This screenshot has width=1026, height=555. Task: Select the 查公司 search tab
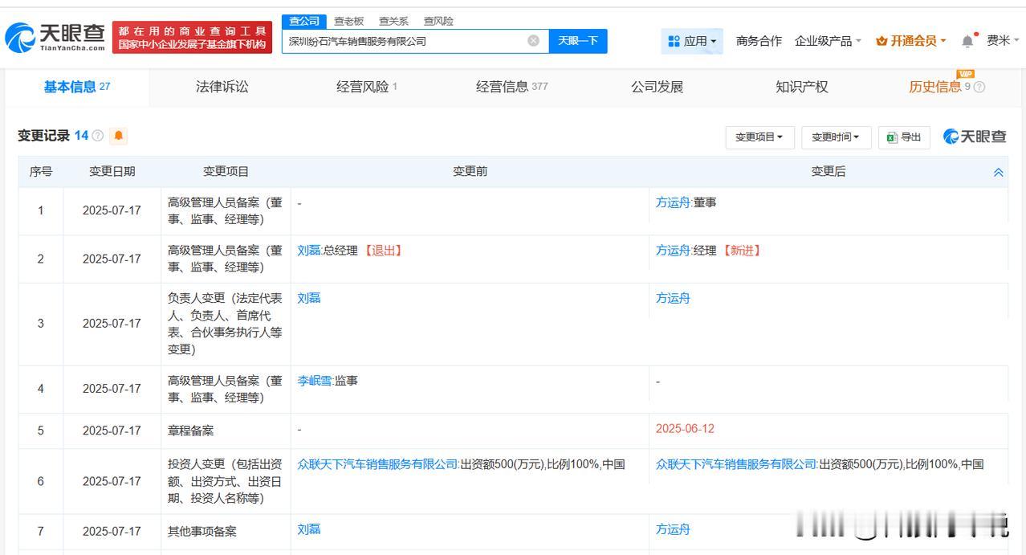click(304, 21)
